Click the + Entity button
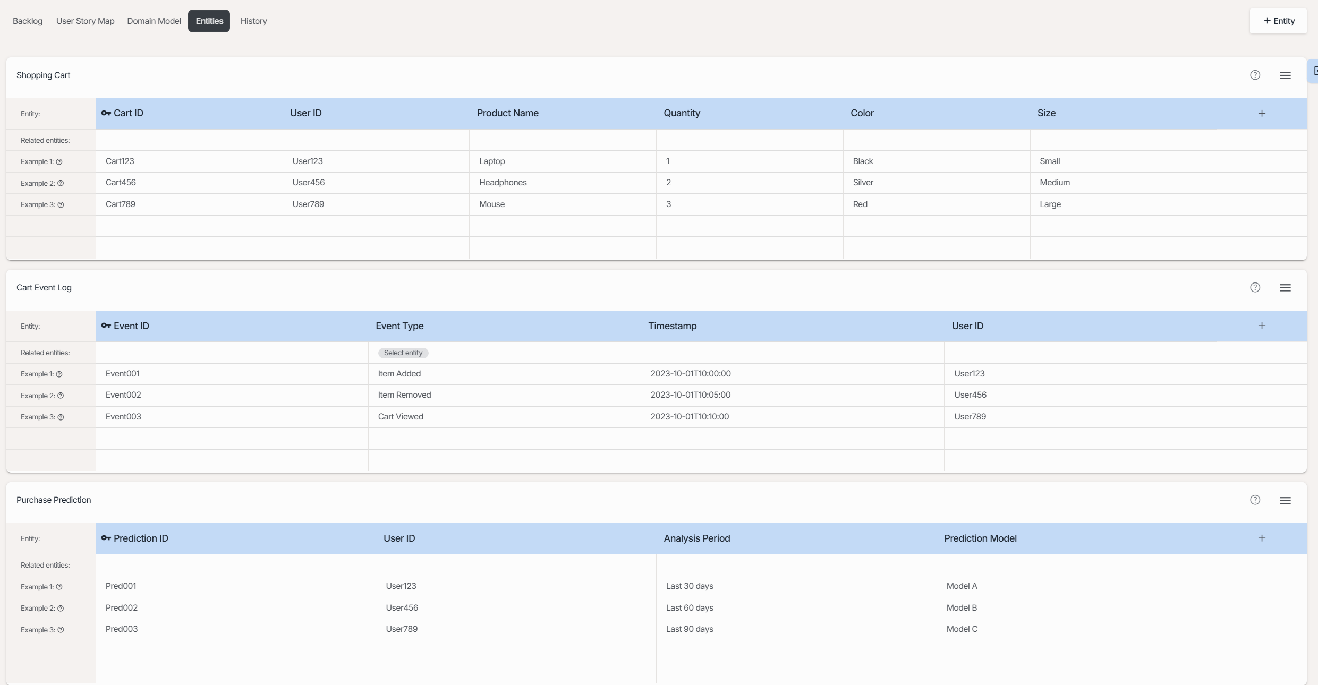Viewport: 1318px width, 685px height. point(1278,21)
